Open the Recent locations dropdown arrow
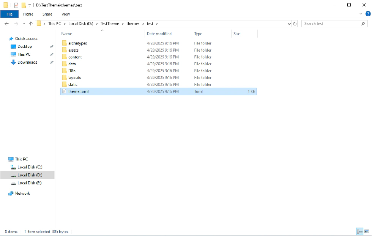Screen dimensions: 372x236 point(24,24)
